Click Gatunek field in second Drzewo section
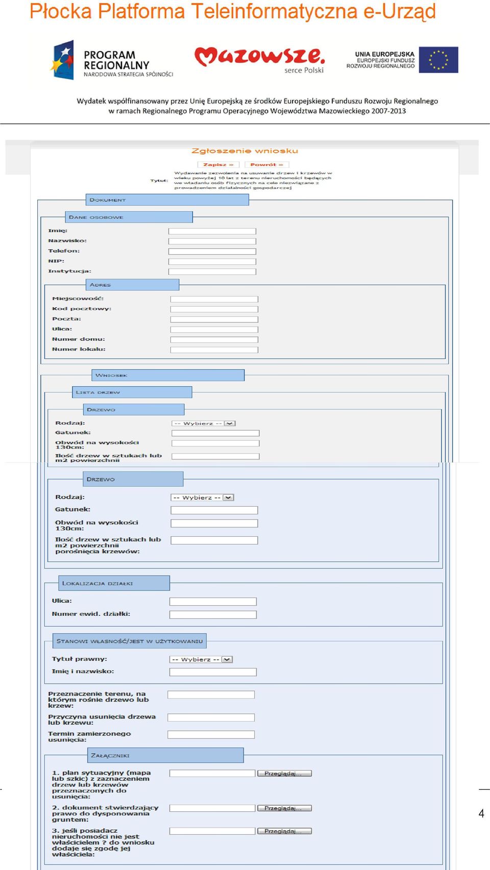The image size is (490, 870). tap(214, 510)
